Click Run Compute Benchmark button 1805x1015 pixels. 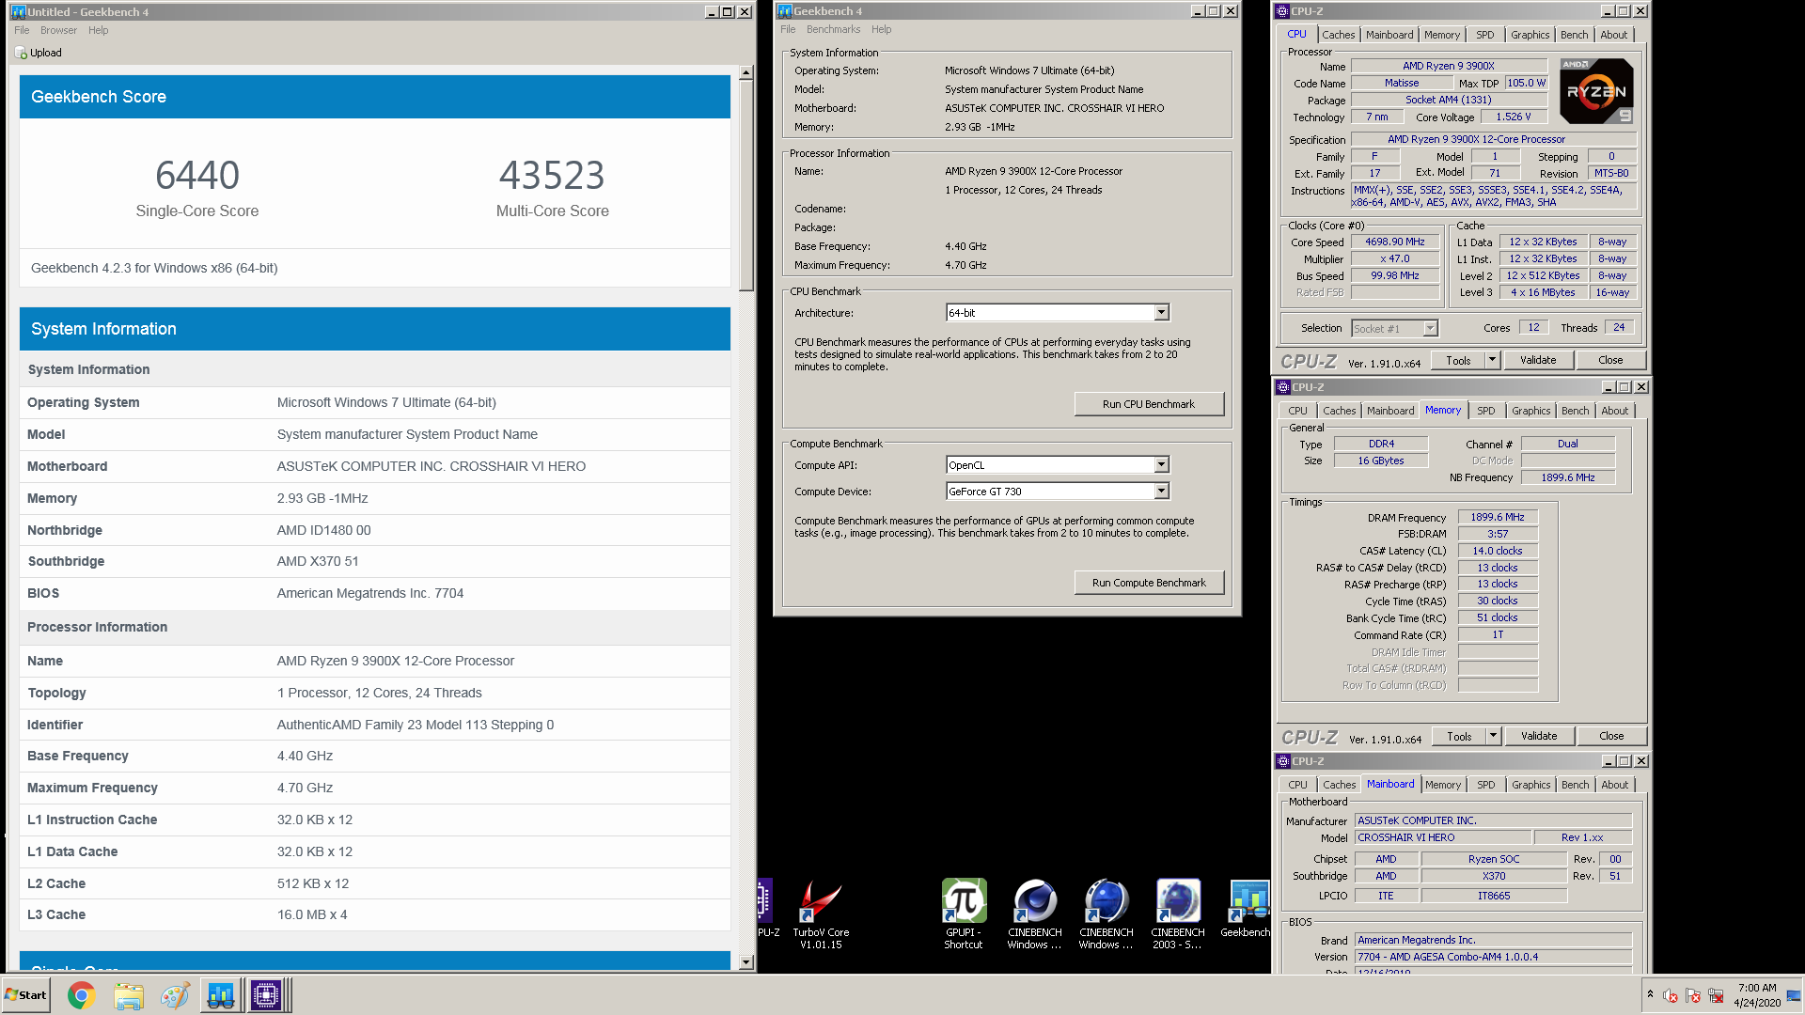[x=1149, y=583]
